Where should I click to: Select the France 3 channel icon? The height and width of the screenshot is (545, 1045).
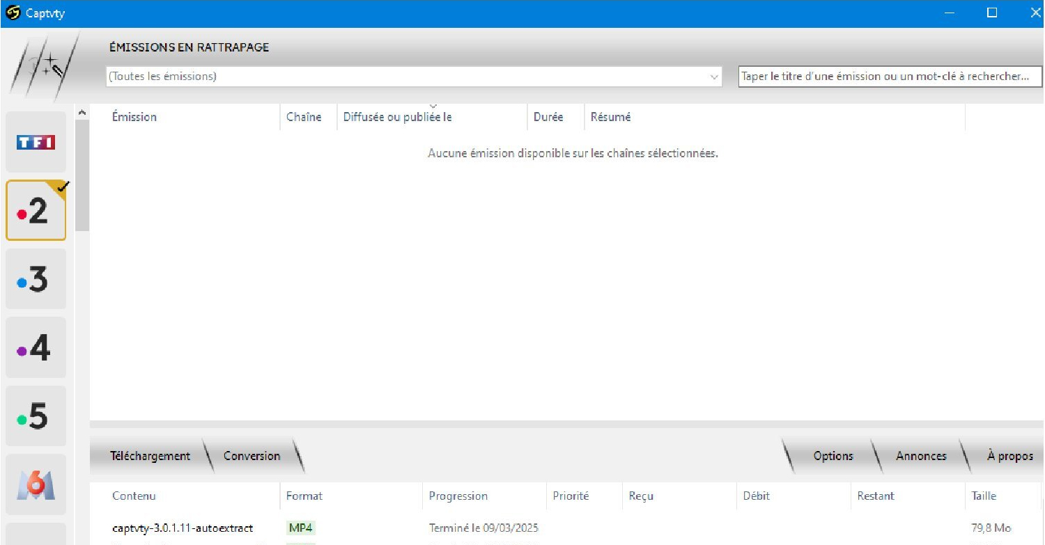click(36, 279)
